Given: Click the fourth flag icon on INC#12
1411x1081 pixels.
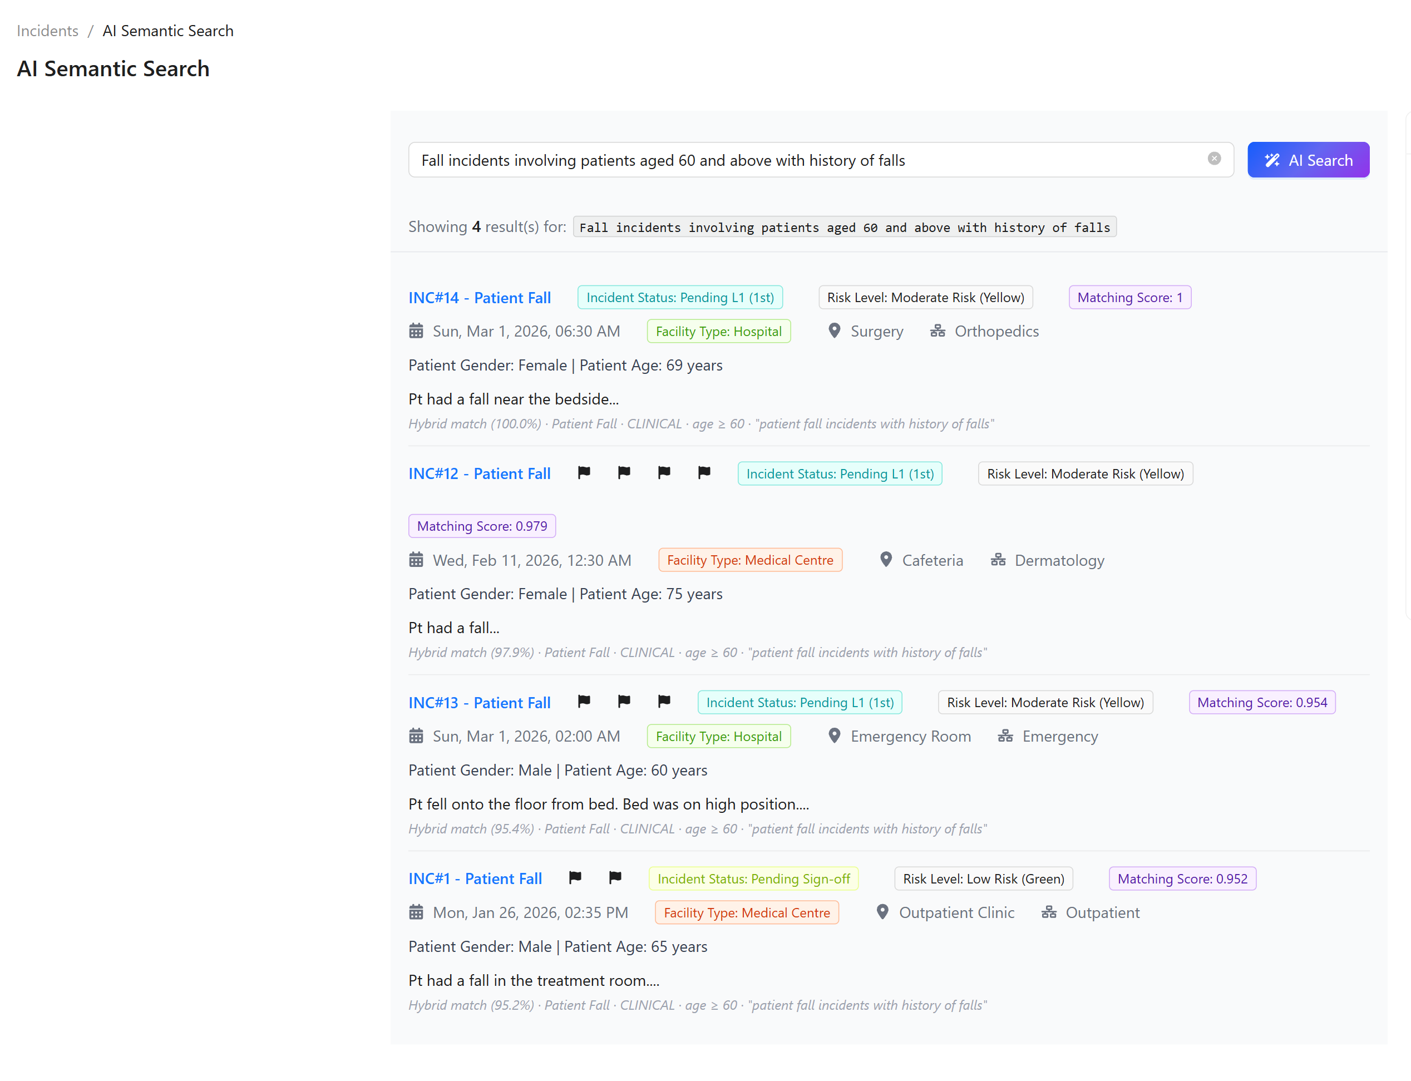Looking at the screenshot, I should [704, 473].
